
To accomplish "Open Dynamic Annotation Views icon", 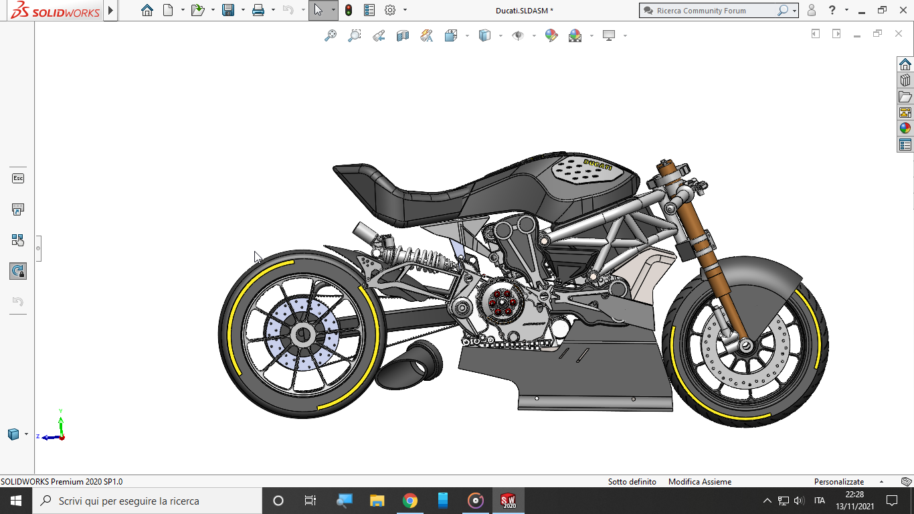I will click(x=427, y=35).
